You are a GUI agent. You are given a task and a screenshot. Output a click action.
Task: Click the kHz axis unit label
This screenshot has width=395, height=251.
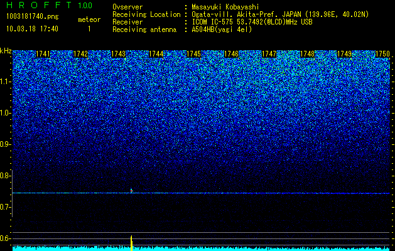[x=6, y=51]
